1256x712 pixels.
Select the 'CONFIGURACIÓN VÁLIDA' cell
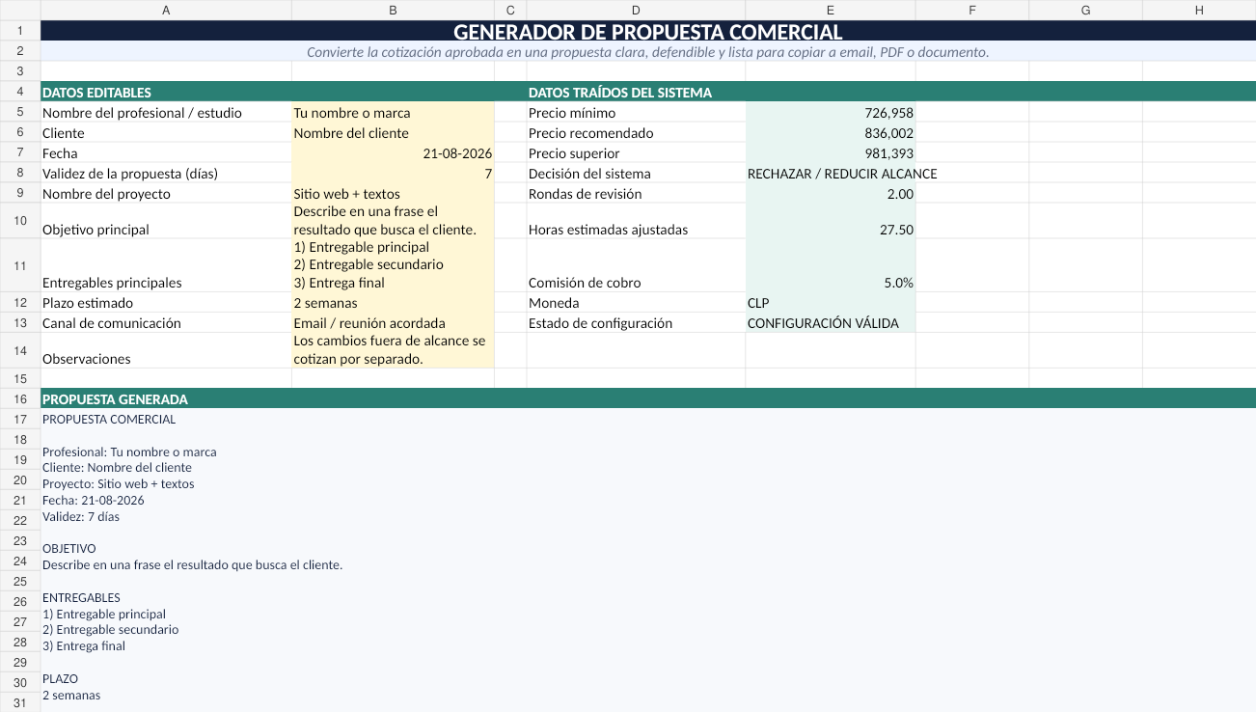tap(831, 323)
